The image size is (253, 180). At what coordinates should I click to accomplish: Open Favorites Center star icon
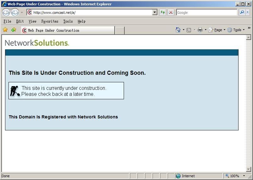click(x=5, y=30)
